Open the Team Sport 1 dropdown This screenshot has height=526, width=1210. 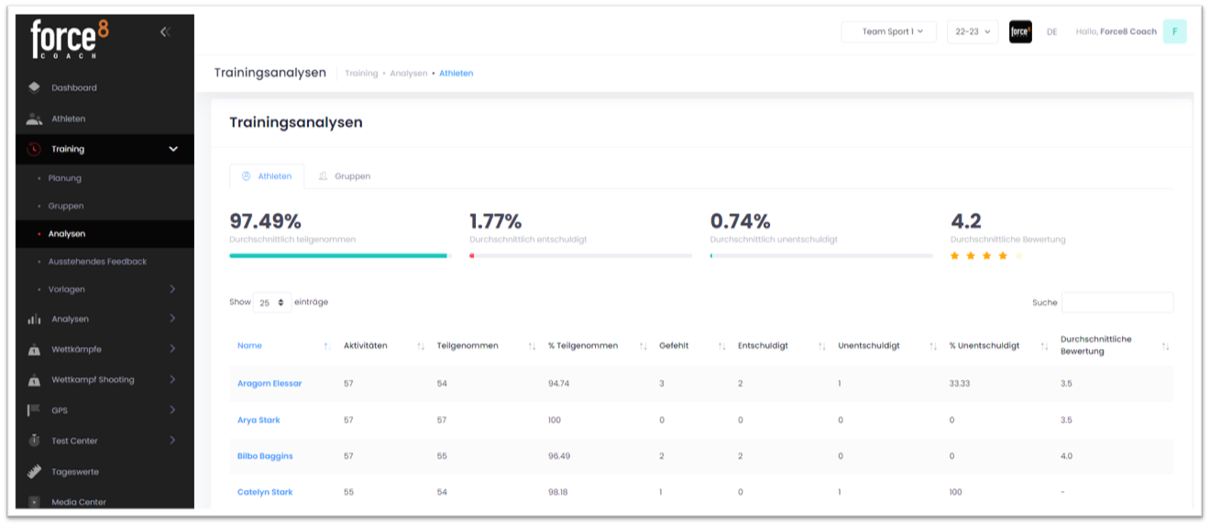click(x=888, y=32)
